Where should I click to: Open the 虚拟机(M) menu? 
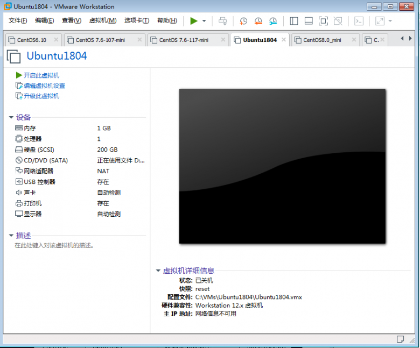click(x=103, y=20)
